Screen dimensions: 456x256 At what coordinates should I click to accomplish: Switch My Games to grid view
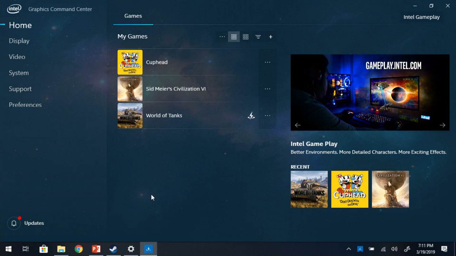click(245, 37)
